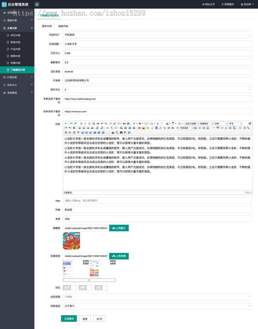Toggle the 置顶 status switch
This screenshot has width=258, height=329.
69,288
